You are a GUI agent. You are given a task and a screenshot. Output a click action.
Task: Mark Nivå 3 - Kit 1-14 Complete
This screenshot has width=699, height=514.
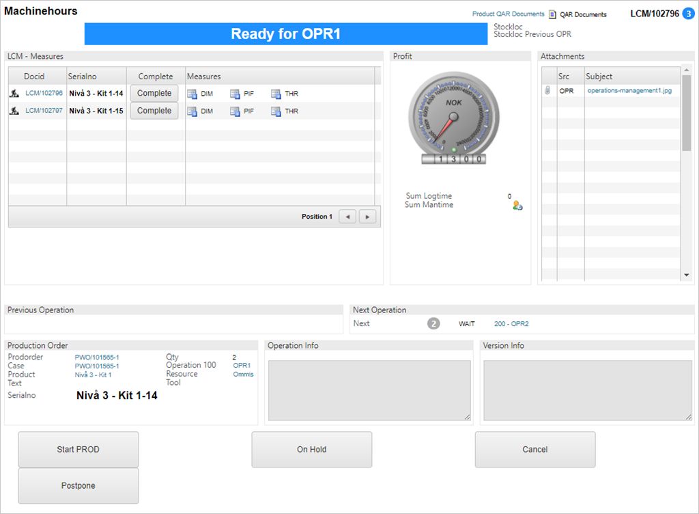154,93
